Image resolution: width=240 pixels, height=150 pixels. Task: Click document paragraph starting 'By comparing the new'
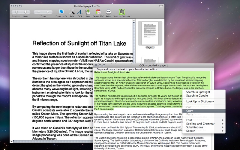(63, 114)
